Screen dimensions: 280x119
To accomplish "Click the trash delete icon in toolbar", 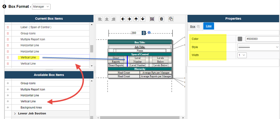I will coord(161,19).
